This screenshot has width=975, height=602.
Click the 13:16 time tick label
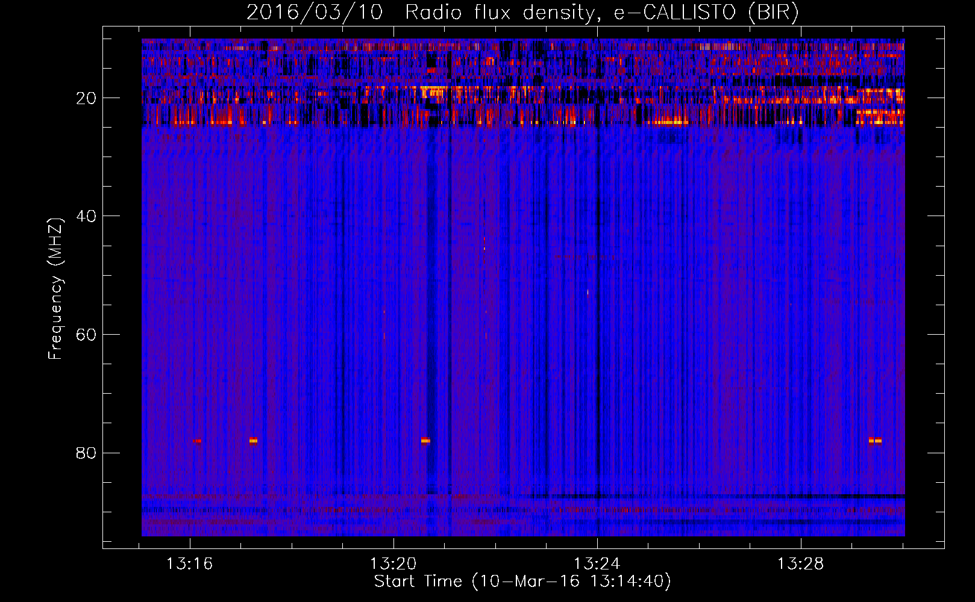pos(190,564)
